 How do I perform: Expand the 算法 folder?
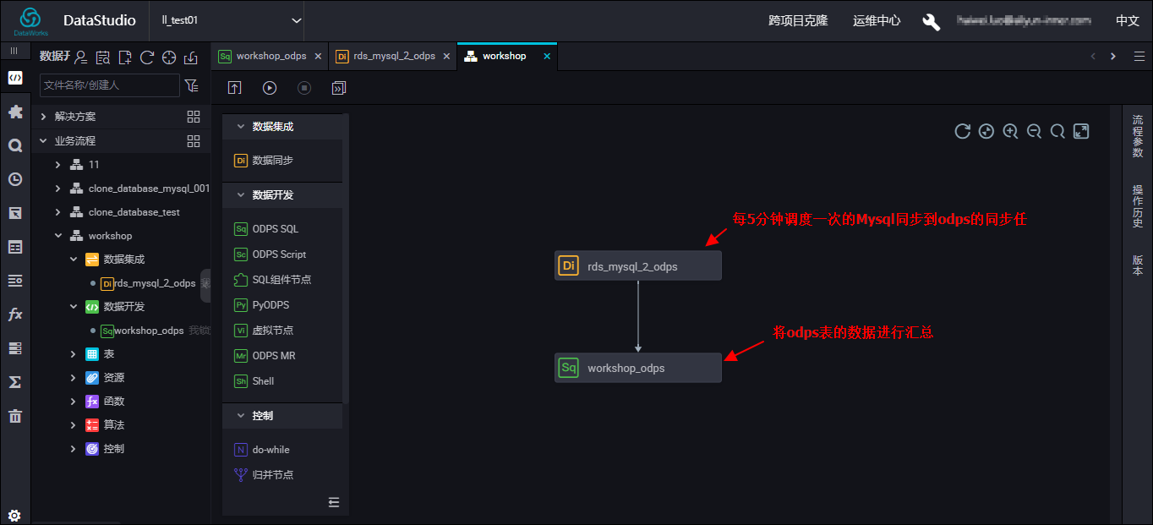pos(74,425)
